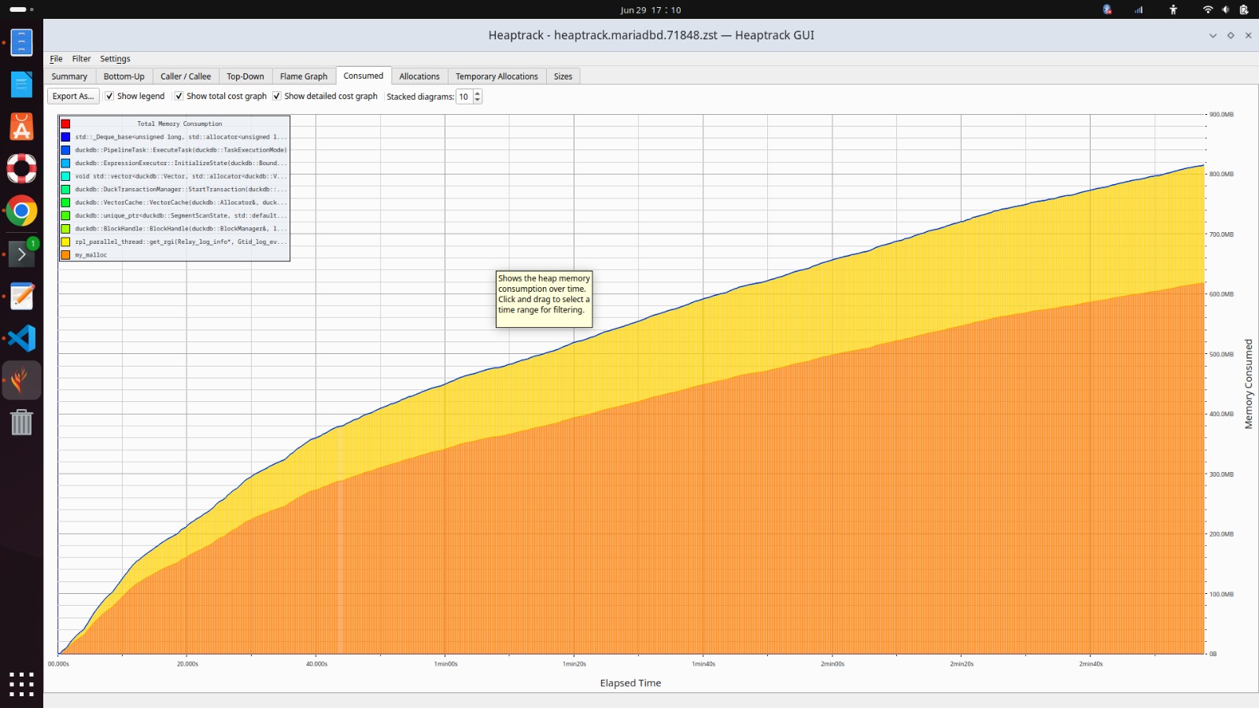Viewport: 1259px width, 708px height.
Task: Open the File menu
Action: point(56,59)
